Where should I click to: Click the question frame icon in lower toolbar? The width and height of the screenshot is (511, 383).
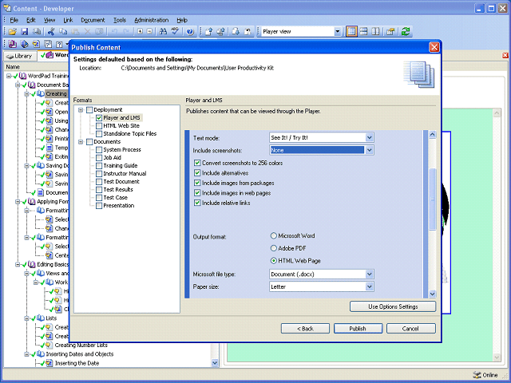(x=48, y=44)
